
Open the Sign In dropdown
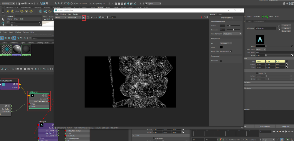click(153, 4)
